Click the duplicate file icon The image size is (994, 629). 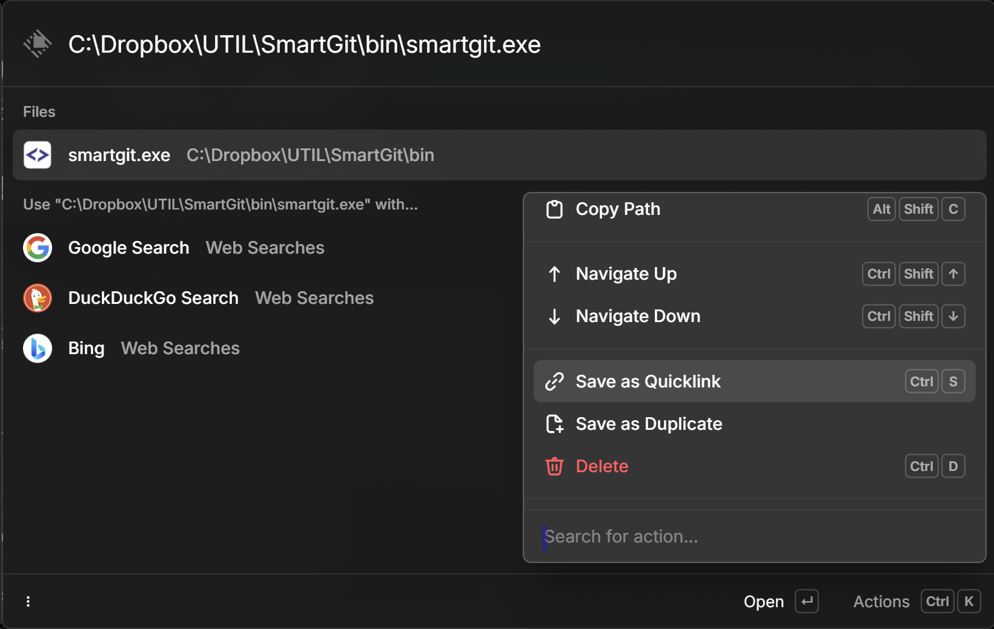[554, 424]
